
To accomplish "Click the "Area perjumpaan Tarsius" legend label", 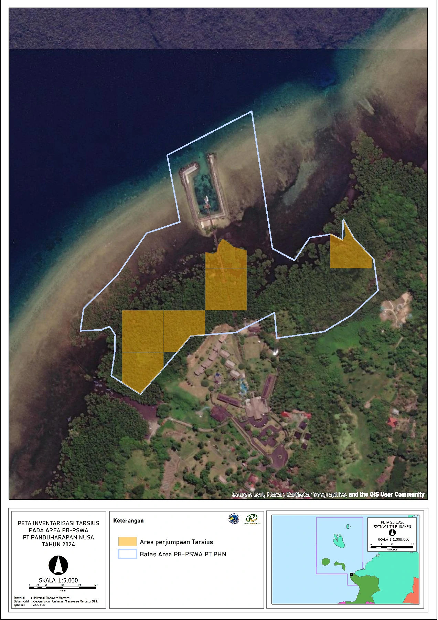I will pyautogui.click(x=176, y=542).
